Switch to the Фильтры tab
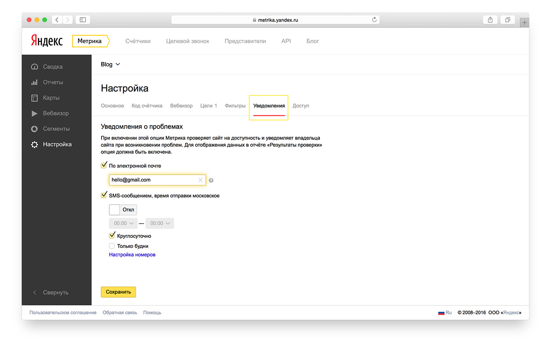This screenshot has width=551, height=351. tap(235, 106)
